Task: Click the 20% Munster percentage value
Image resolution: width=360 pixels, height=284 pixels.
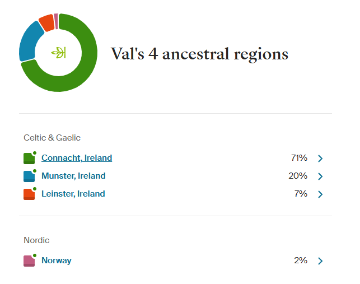Action: (298, 176)
